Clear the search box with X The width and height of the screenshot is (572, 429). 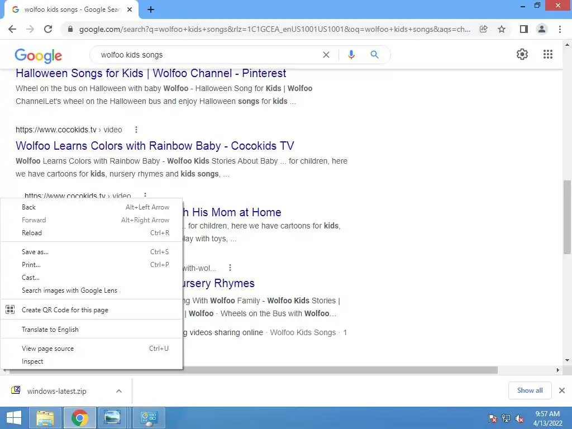(x=326, y=55)
